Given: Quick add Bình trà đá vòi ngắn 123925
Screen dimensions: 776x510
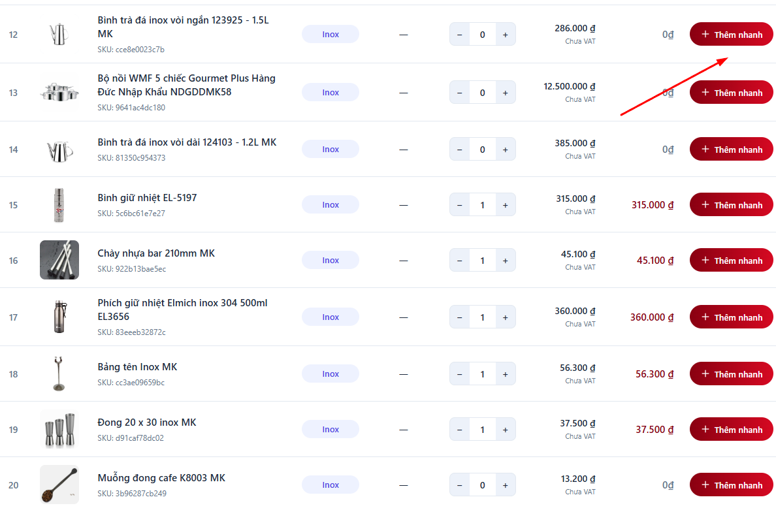Looking at the screenshot, I should pyautogui.click(x=731, y=35).
